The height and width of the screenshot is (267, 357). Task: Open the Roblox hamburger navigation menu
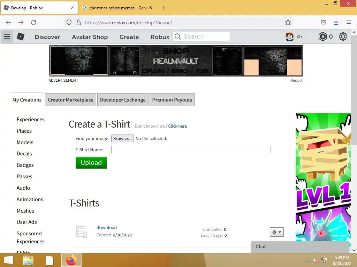7,37
